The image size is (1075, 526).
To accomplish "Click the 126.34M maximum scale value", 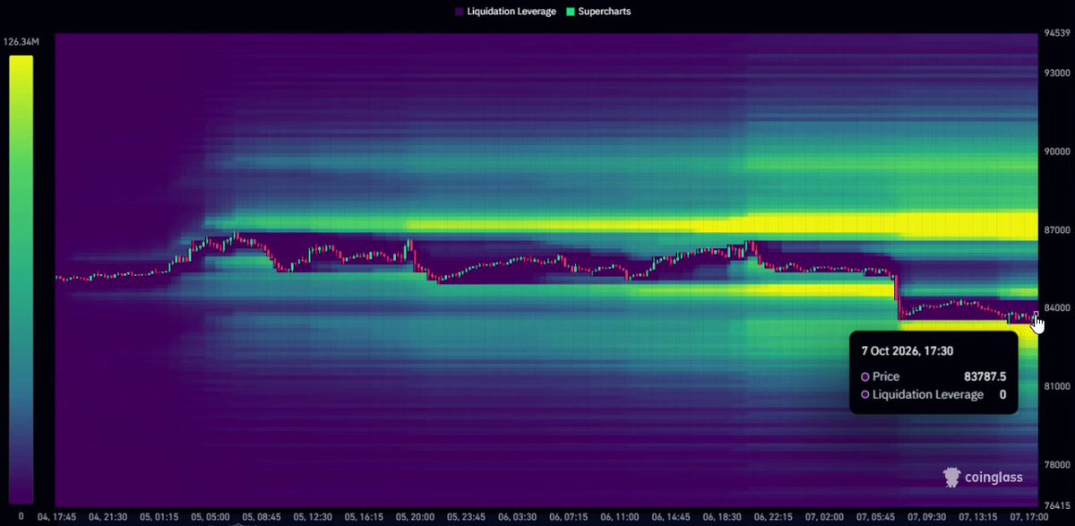I will click(20, 41).
